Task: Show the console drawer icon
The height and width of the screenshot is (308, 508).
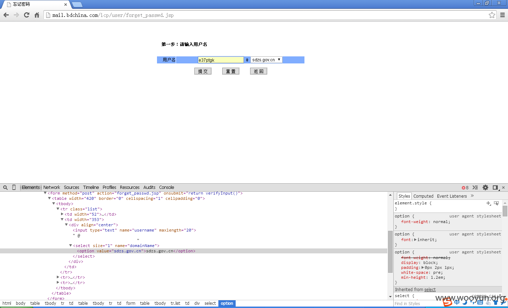Action: [475, 187]
